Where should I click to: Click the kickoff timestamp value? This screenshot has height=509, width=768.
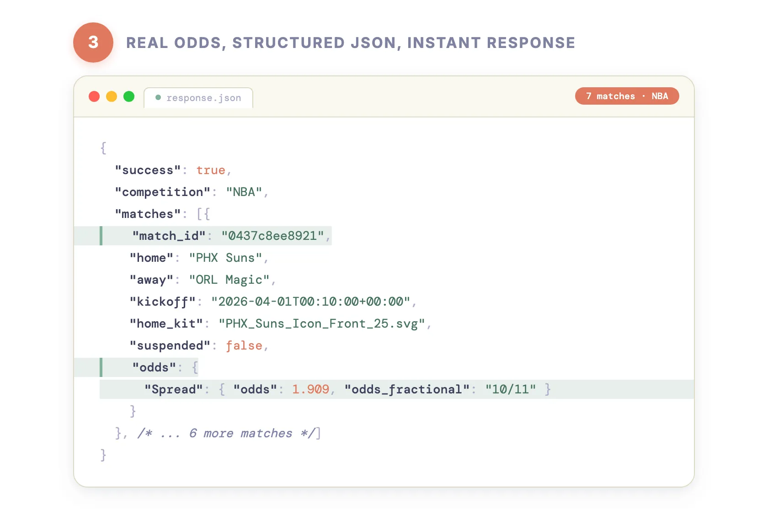tap(312, 302)
